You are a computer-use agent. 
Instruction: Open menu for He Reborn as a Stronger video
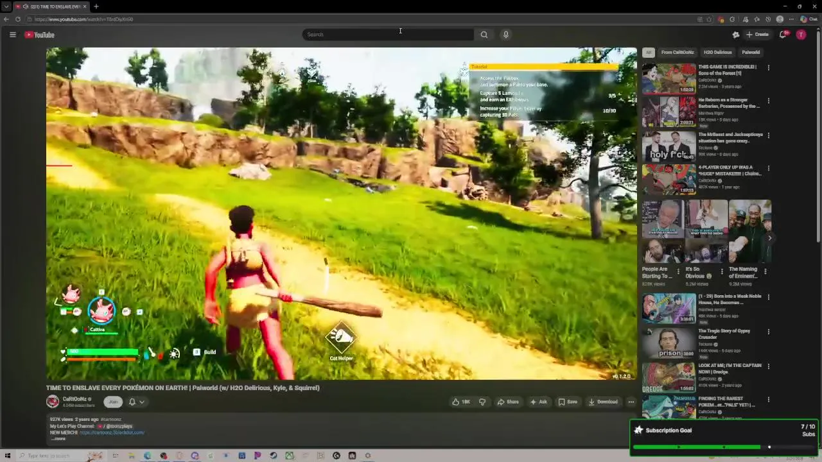pos(768,101)
